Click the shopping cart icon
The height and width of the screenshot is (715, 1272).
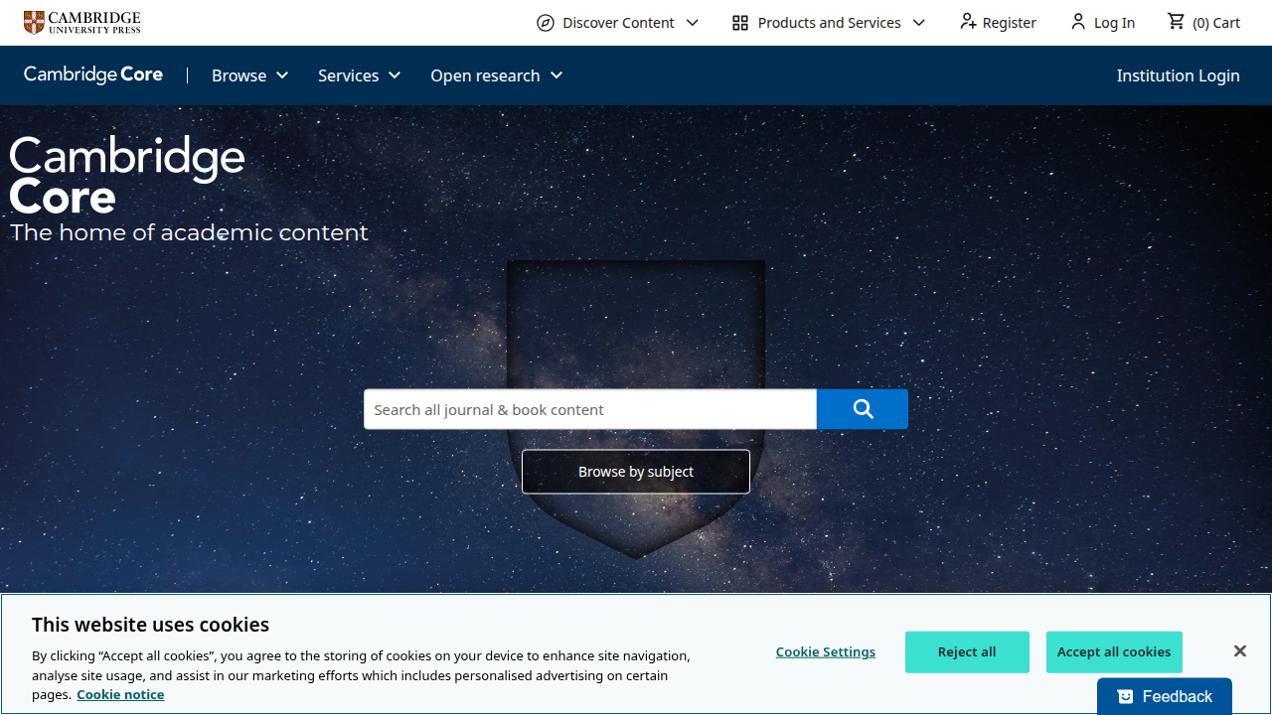[x=1177, y=22]
